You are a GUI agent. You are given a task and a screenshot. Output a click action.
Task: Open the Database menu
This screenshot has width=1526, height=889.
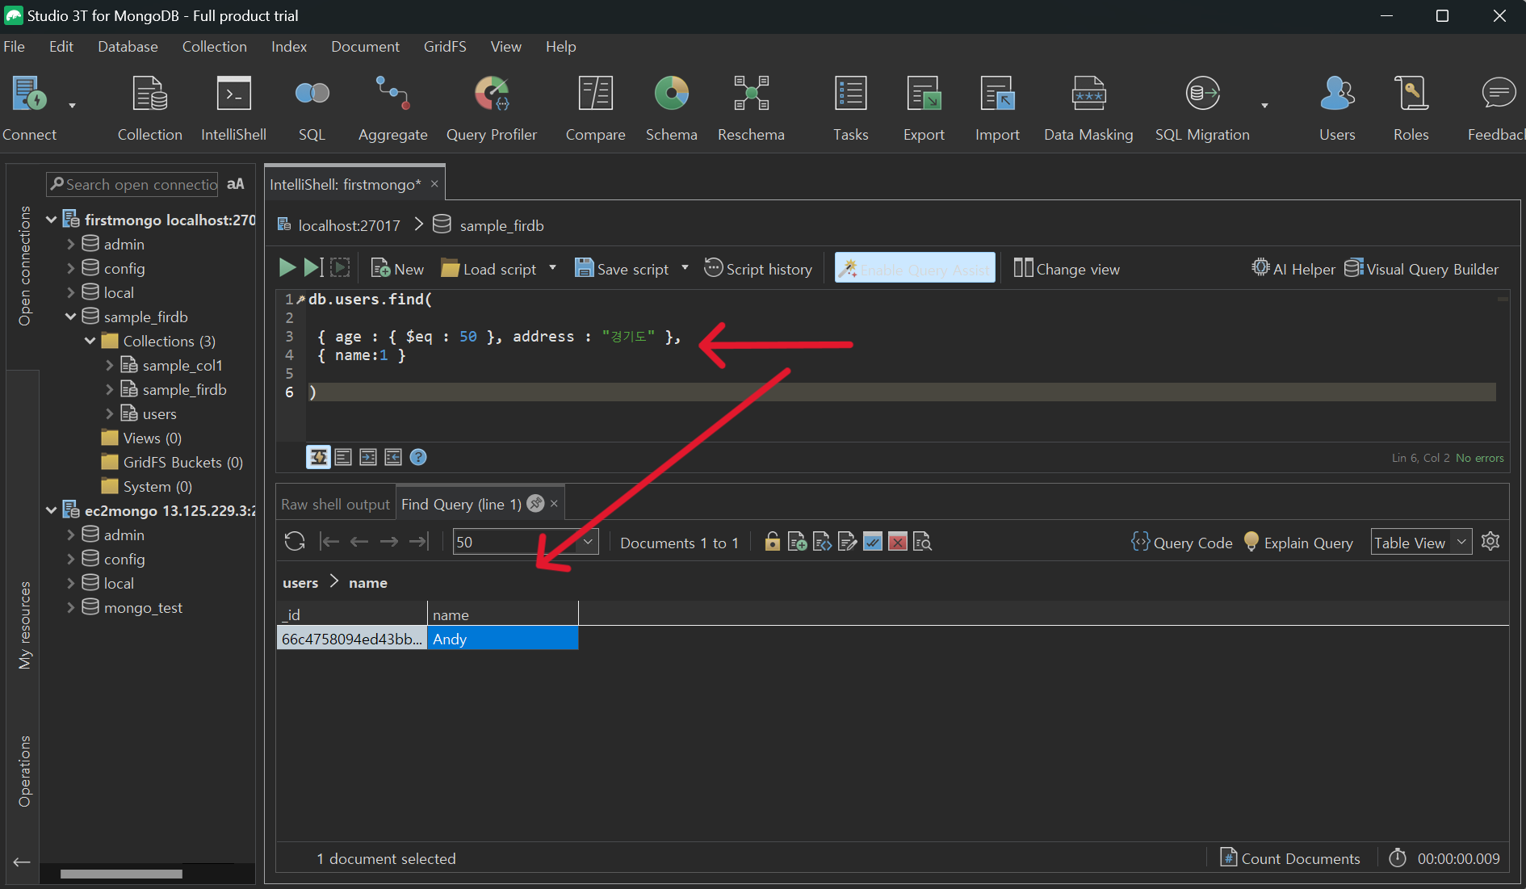pos(128,47)
